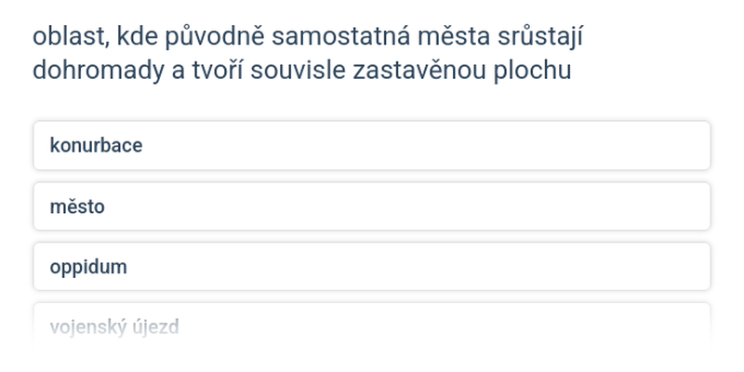The image size is (744, 372).
Task: Click the question text about srůstající města
Action: pyautogui.click(x=308, y=54)
